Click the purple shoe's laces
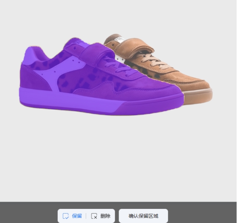237x223 pixels. pyautogui.click(x=116, y=66)
